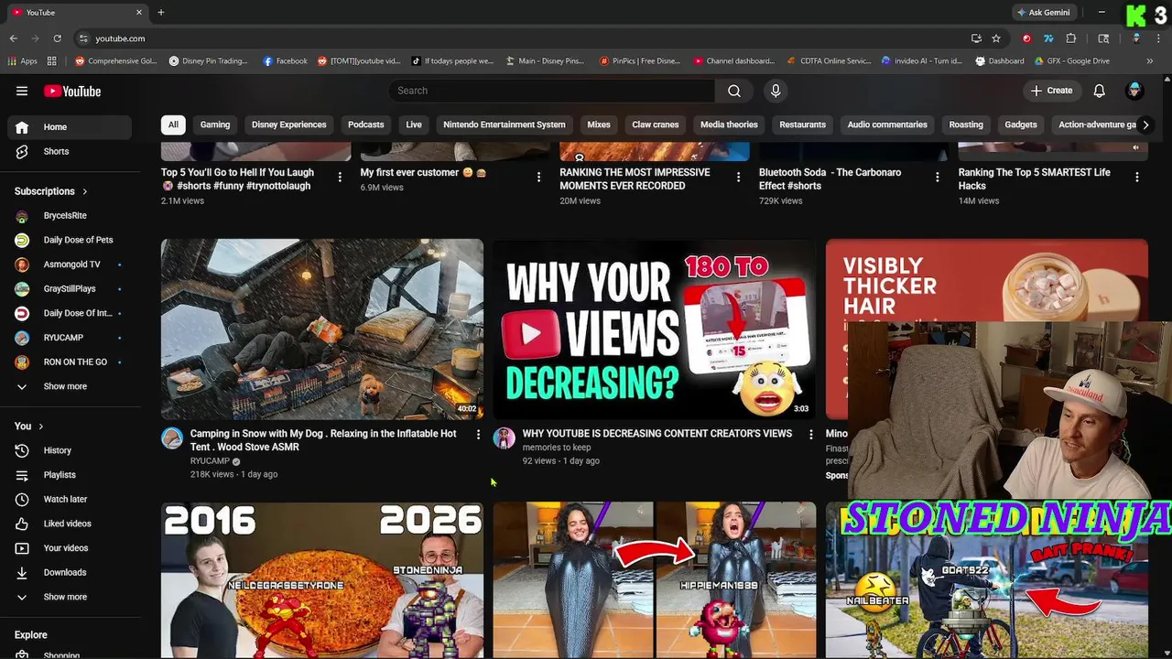Open options for Bluetooth Soda short
Image resolution: width=1172 pixels, height=659 pixels.
(937, 177)
